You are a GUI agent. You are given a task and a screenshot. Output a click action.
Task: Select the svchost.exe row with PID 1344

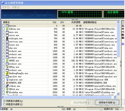pyautogui.click(x=59, y=64)
